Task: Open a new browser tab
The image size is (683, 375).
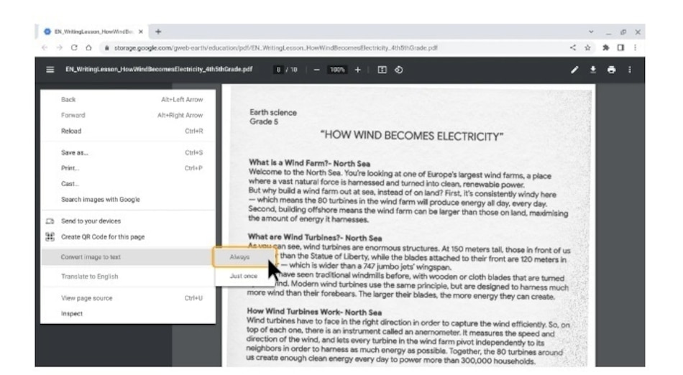Action: click(158, 32)
